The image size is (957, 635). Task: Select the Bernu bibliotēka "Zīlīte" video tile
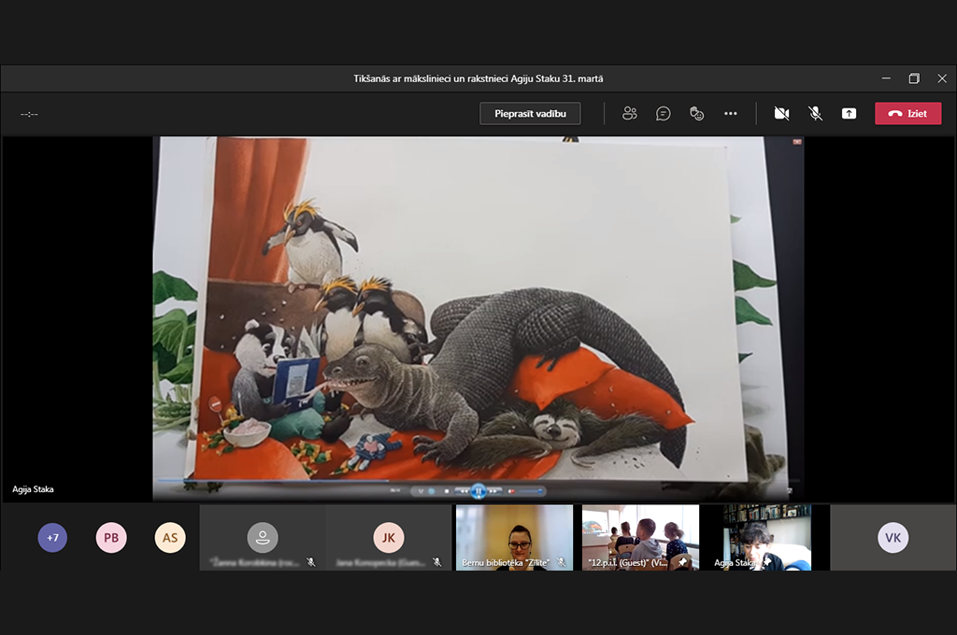515,537
